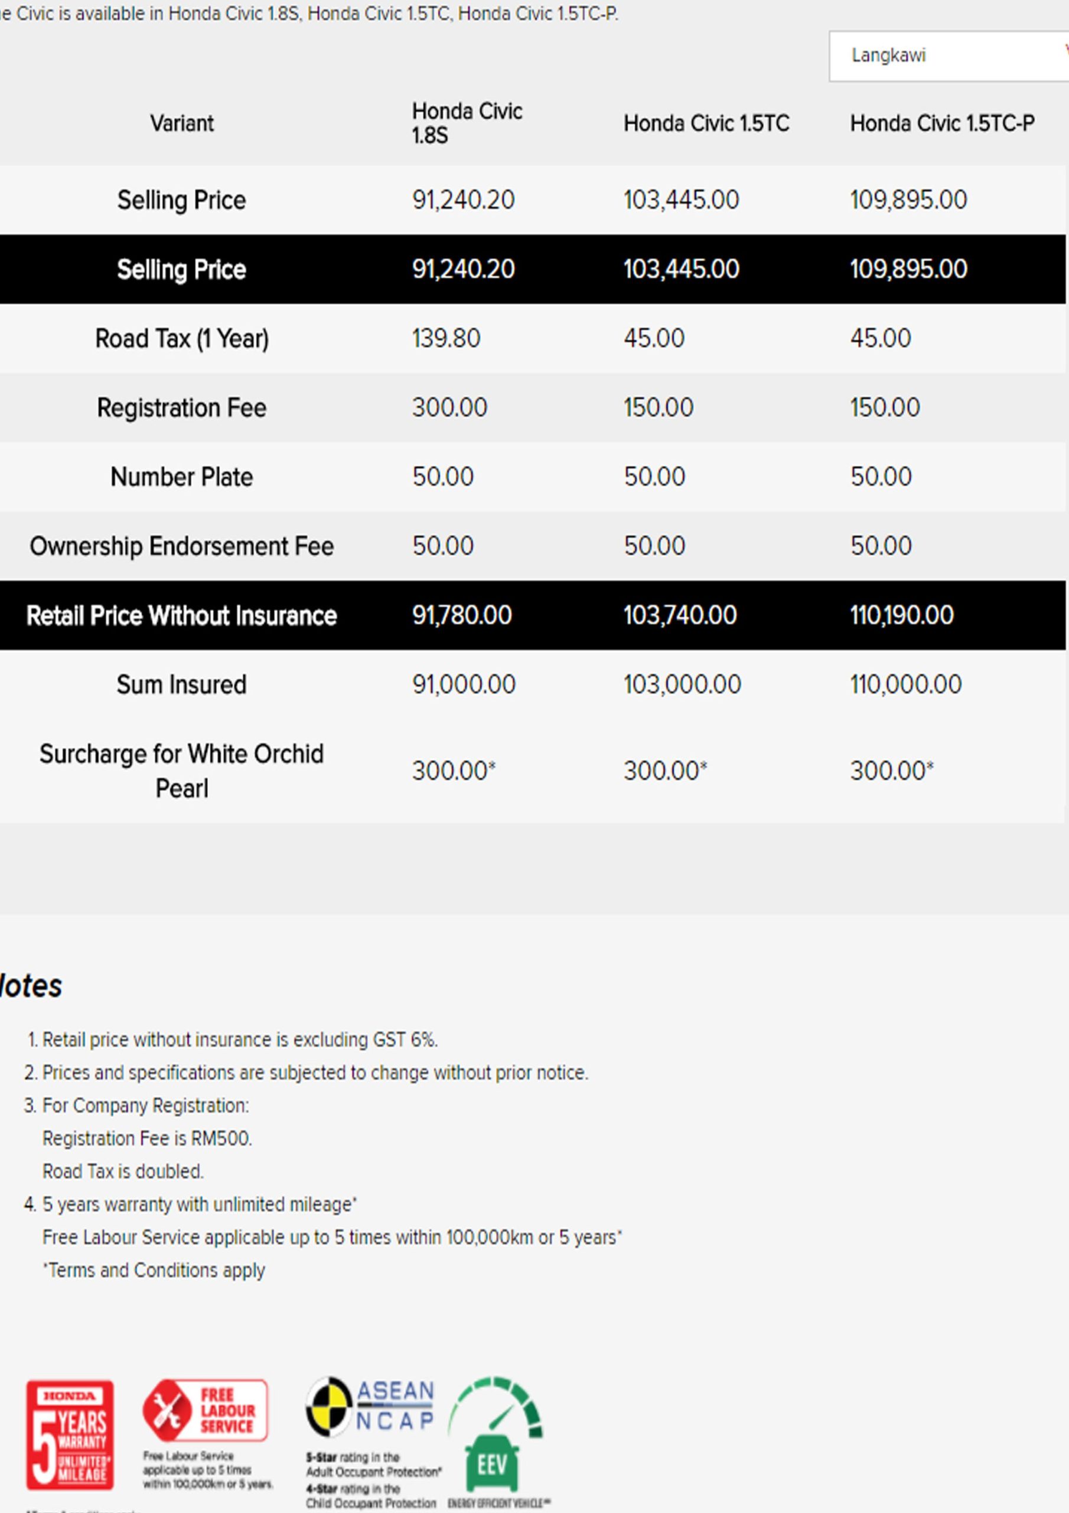Click the Registration Fee row label

(x=182, y=408)
